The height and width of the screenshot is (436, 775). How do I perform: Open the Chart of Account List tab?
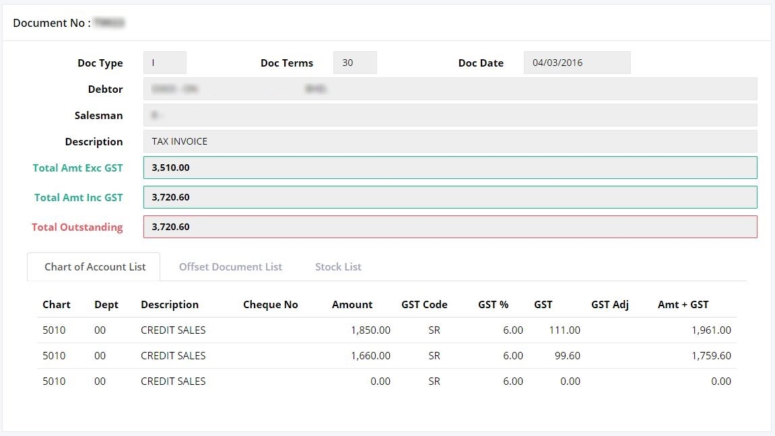pos(95,266)
